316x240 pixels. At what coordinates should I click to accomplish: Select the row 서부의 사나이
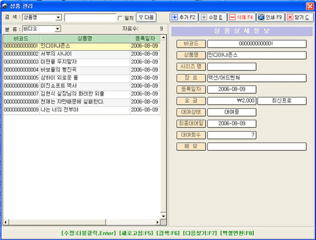(82, 54)
